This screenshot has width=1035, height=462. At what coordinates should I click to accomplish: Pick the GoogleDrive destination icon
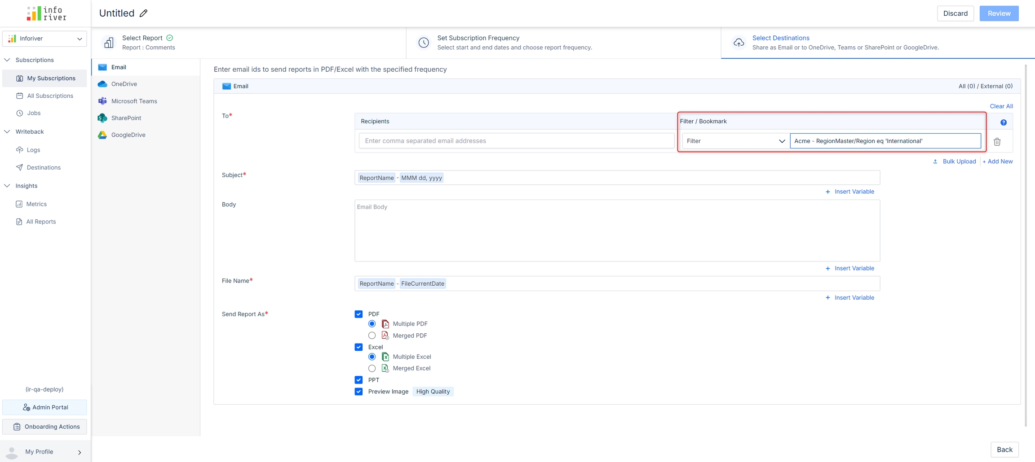point(102,135)
